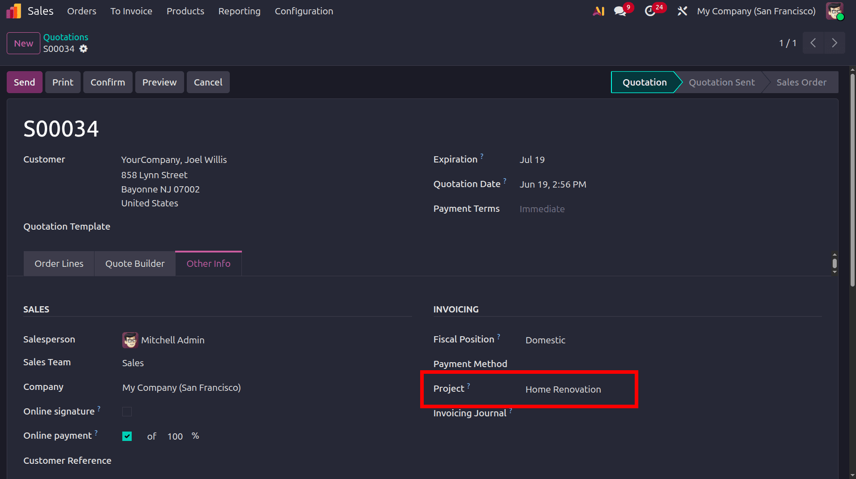Open the AI assistant icon in navbar
The image size is (856, 479).
pyautogui.click(x=598, y=11)
